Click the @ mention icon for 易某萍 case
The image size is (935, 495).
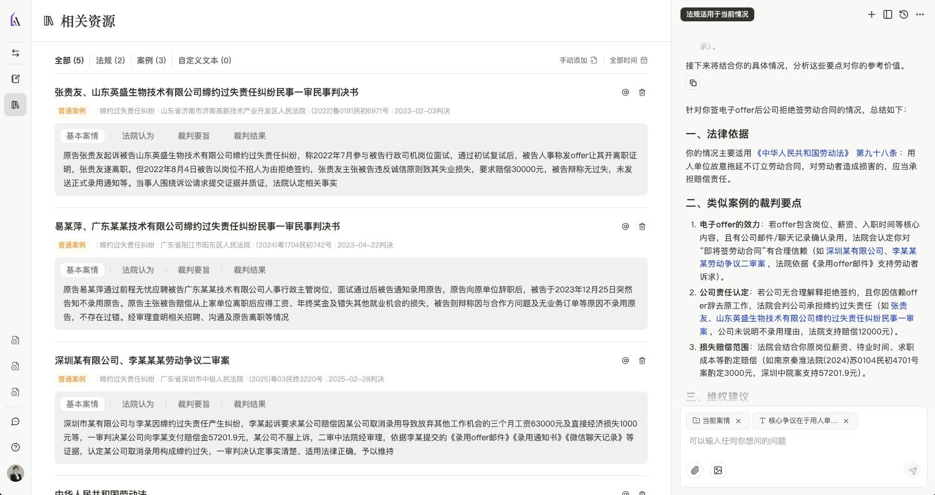pos(625,227)
